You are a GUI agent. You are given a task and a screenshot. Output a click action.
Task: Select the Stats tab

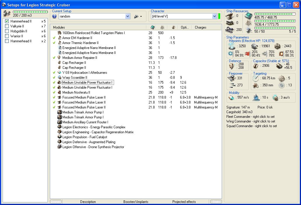216,202
